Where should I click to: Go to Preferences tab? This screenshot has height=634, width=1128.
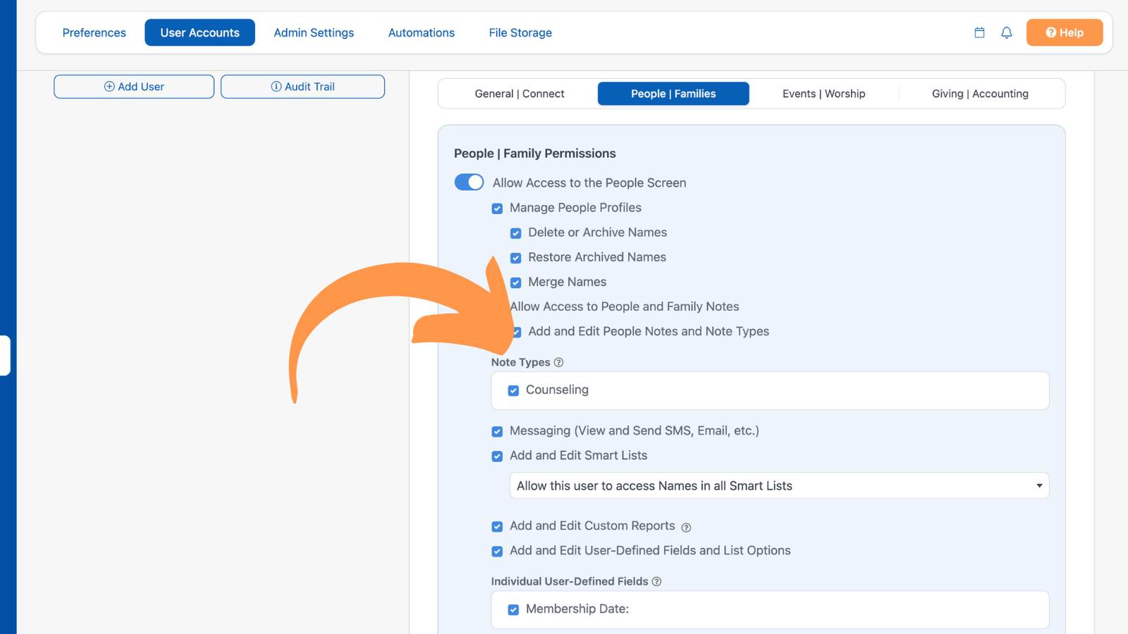tap(94, 32)
